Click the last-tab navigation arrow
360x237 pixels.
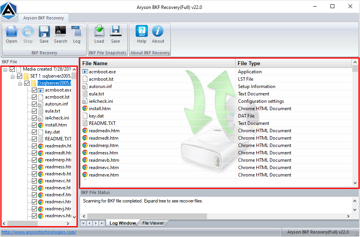(x=102, y=223)
